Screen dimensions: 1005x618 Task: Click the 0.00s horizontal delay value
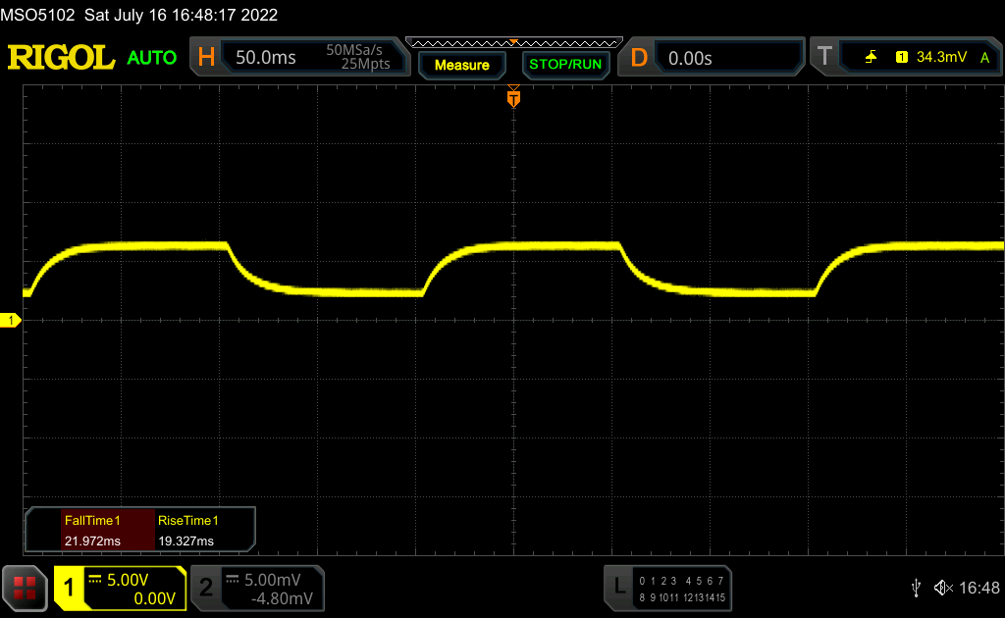coord(690,58)
